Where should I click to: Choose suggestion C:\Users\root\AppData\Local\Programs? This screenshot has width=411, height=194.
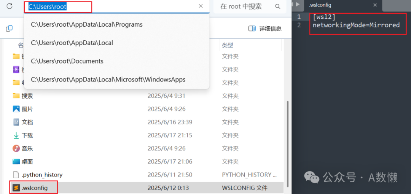click(87, 24)
